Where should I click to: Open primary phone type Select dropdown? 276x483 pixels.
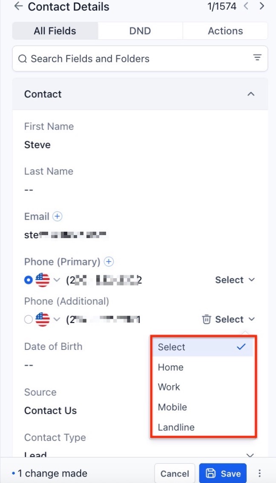pos(235,280)
